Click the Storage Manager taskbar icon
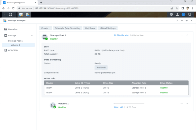 tap(27, 15)
